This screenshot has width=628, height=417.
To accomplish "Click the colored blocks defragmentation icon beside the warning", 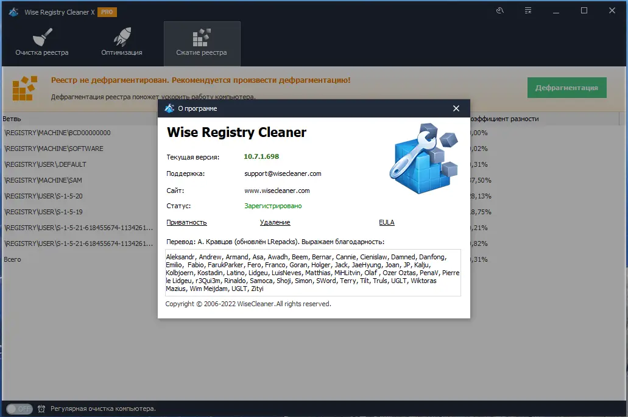I will 24,88.
